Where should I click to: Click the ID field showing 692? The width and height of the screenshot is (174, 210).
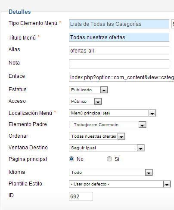[81, 196]
